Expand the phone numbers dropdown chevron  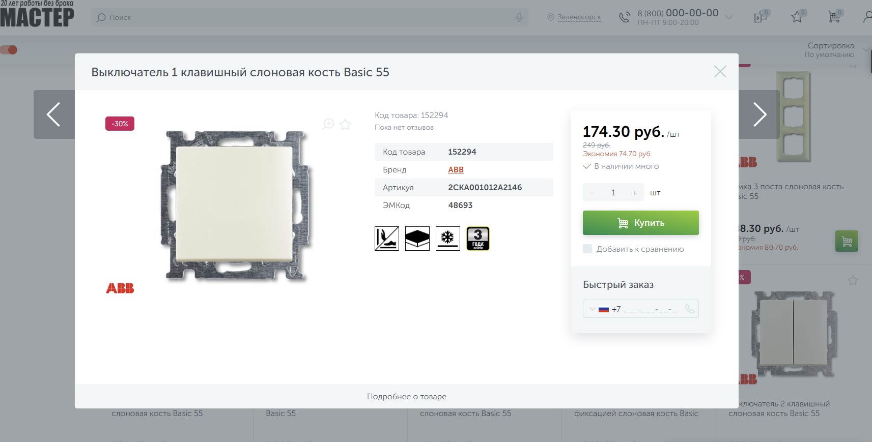pyautogui.click(x=729, y=17)
